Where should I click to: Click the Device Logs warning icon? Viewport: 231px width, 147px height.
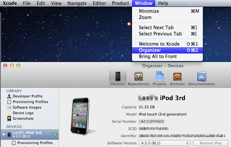pyautogui.click(x=9, y=113)
